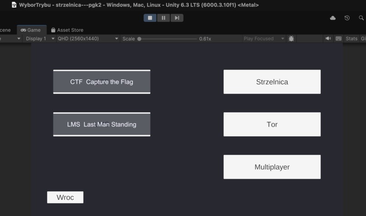Switch to the Game tab
This screenshot has width=366, height=216.
coord(31,30)
